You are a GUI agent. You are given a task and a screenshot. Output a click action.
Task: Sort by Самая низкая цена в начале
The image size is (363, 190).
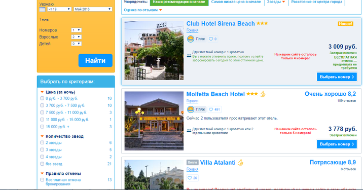tap(236, 2)
